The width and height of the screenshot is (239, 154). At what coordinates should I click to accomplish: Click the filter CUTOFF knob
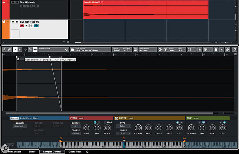point(138,128)
